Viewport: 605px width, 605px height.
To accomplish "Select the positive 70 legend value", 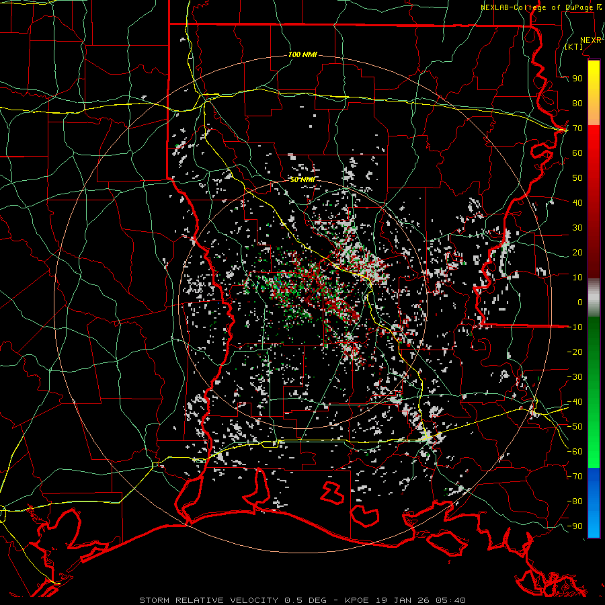I will (x=577, y=128).
